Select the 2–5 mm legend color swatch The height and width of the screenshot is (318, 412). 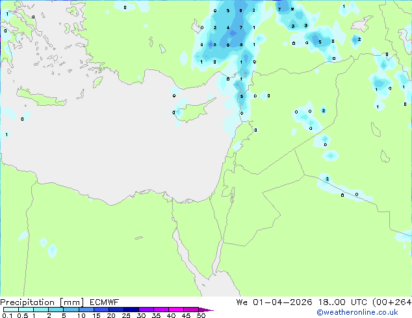tap(56, 310)
